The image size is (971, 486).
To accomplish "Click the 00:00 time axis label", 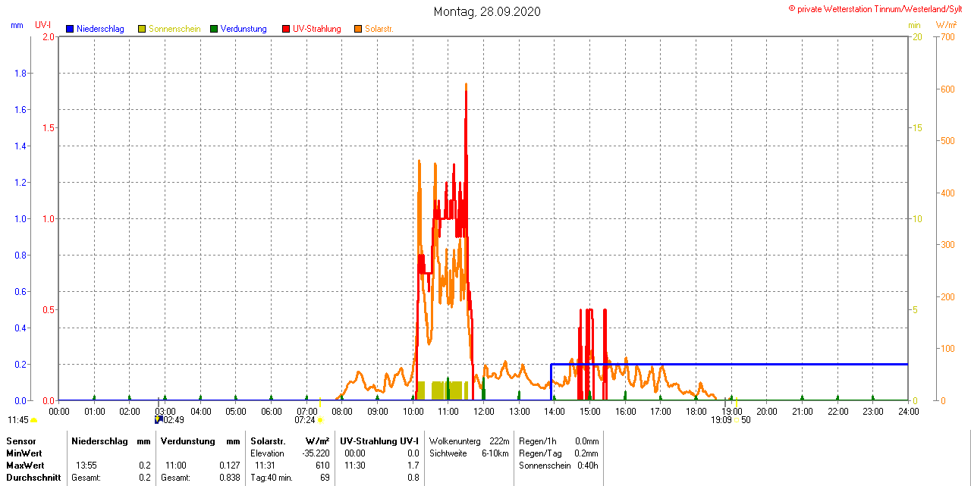I will 59,412.
